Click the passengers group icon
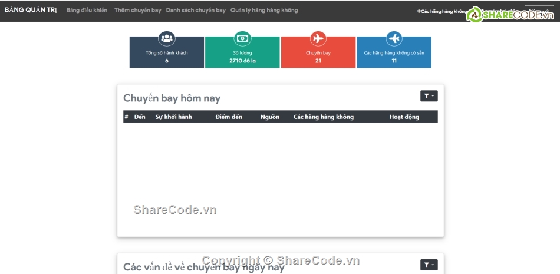This screenshot has height=274, width=560. 167,38
